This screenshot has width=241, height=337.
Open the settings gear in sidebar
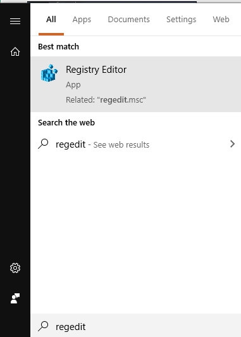(15, 268)
